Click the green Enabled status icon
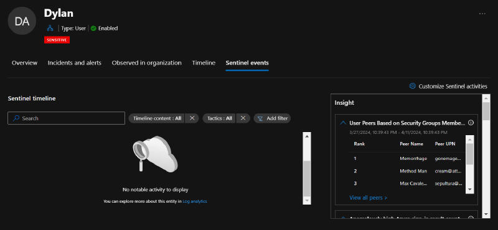The image size is (498, 230). click(x=93, y=28)
